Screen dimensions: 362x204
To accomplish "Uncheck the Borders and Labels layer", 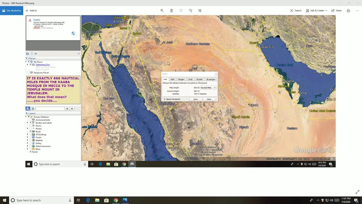I will [x=31, y=123].
